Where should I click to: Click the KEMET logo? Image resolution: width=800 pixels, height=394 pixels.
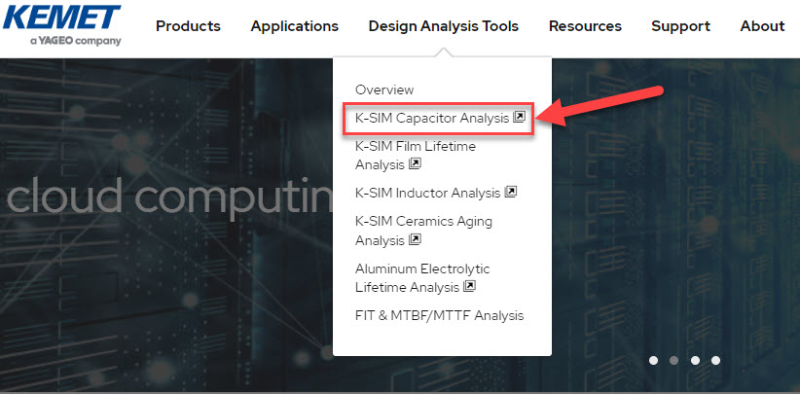pos(61,25)
